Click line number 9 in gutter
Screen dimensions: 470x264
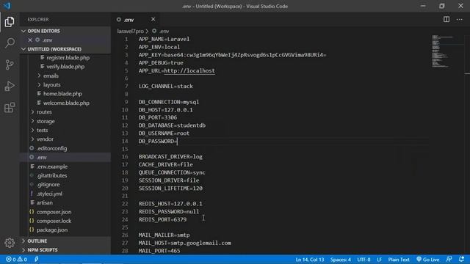[x=126, y=102]
